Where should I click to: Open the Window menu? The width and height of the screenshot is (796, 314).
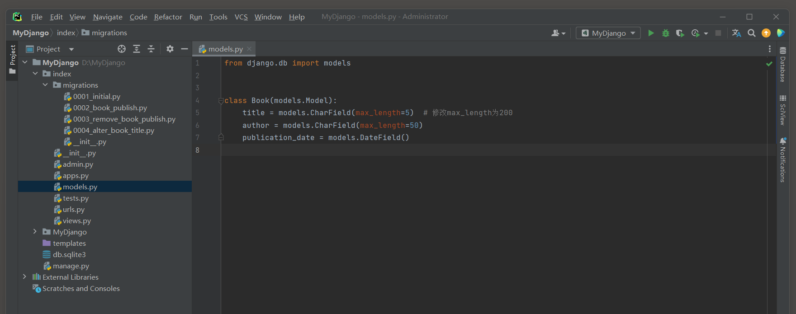coord(268,17)
